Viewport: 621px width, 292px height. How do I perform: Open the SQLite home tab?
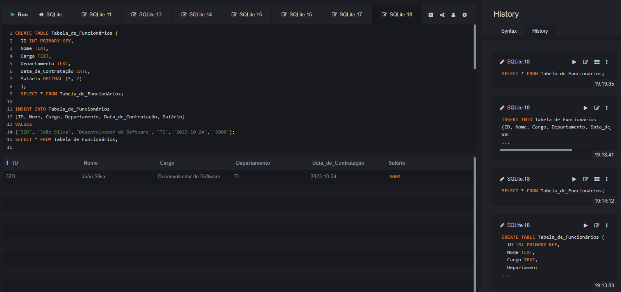pyautogui.click(x=51, y=14)
